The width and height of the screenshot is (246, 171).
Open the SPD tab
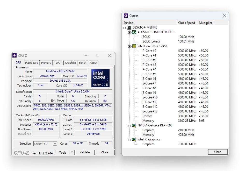(58, 63)
